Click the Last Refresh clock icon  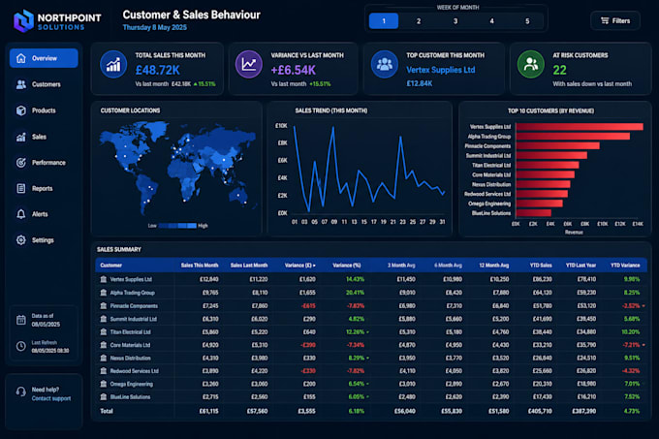[21, 347]
